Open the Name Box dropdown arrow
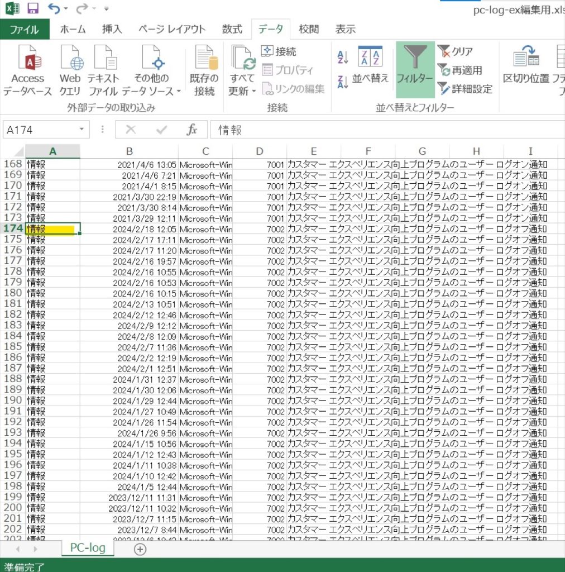 [x=82, y=129]
